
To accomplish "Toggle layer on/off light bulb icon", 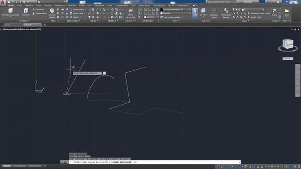I will pyautogui.click(x=233, y=9).
